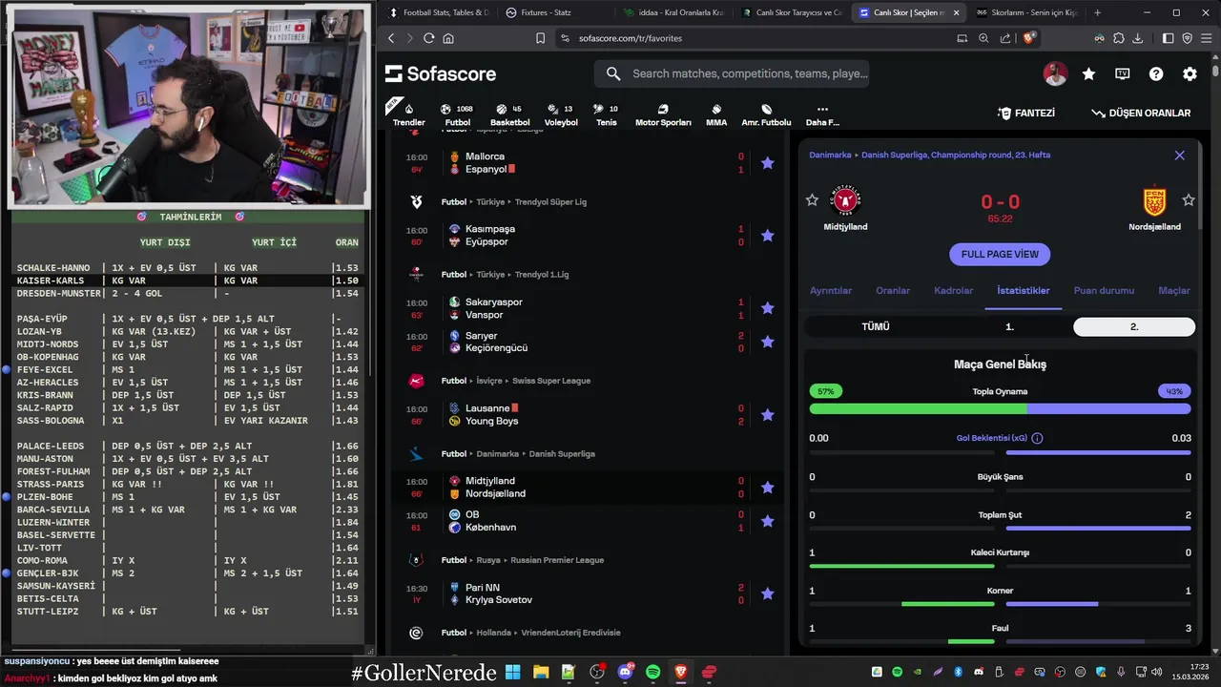Share this page from address bar

pyautogui.click(x=1005, y=38)
